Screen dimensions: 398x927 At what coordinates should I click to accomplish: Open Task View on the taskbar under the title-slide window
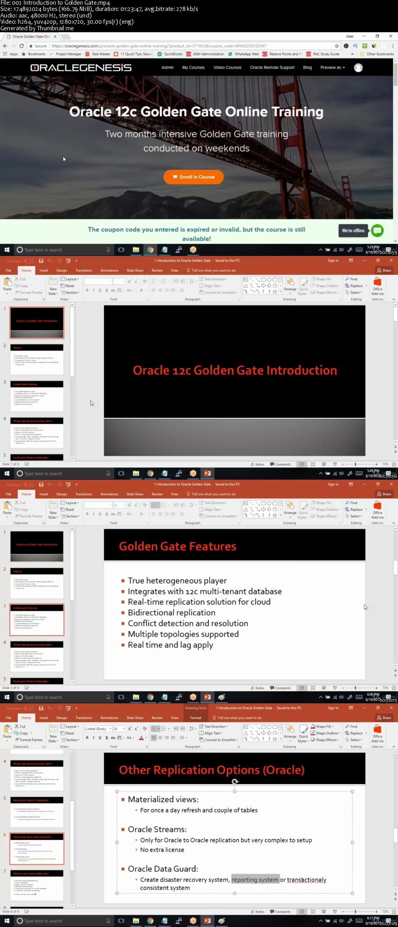pos(121,473)
